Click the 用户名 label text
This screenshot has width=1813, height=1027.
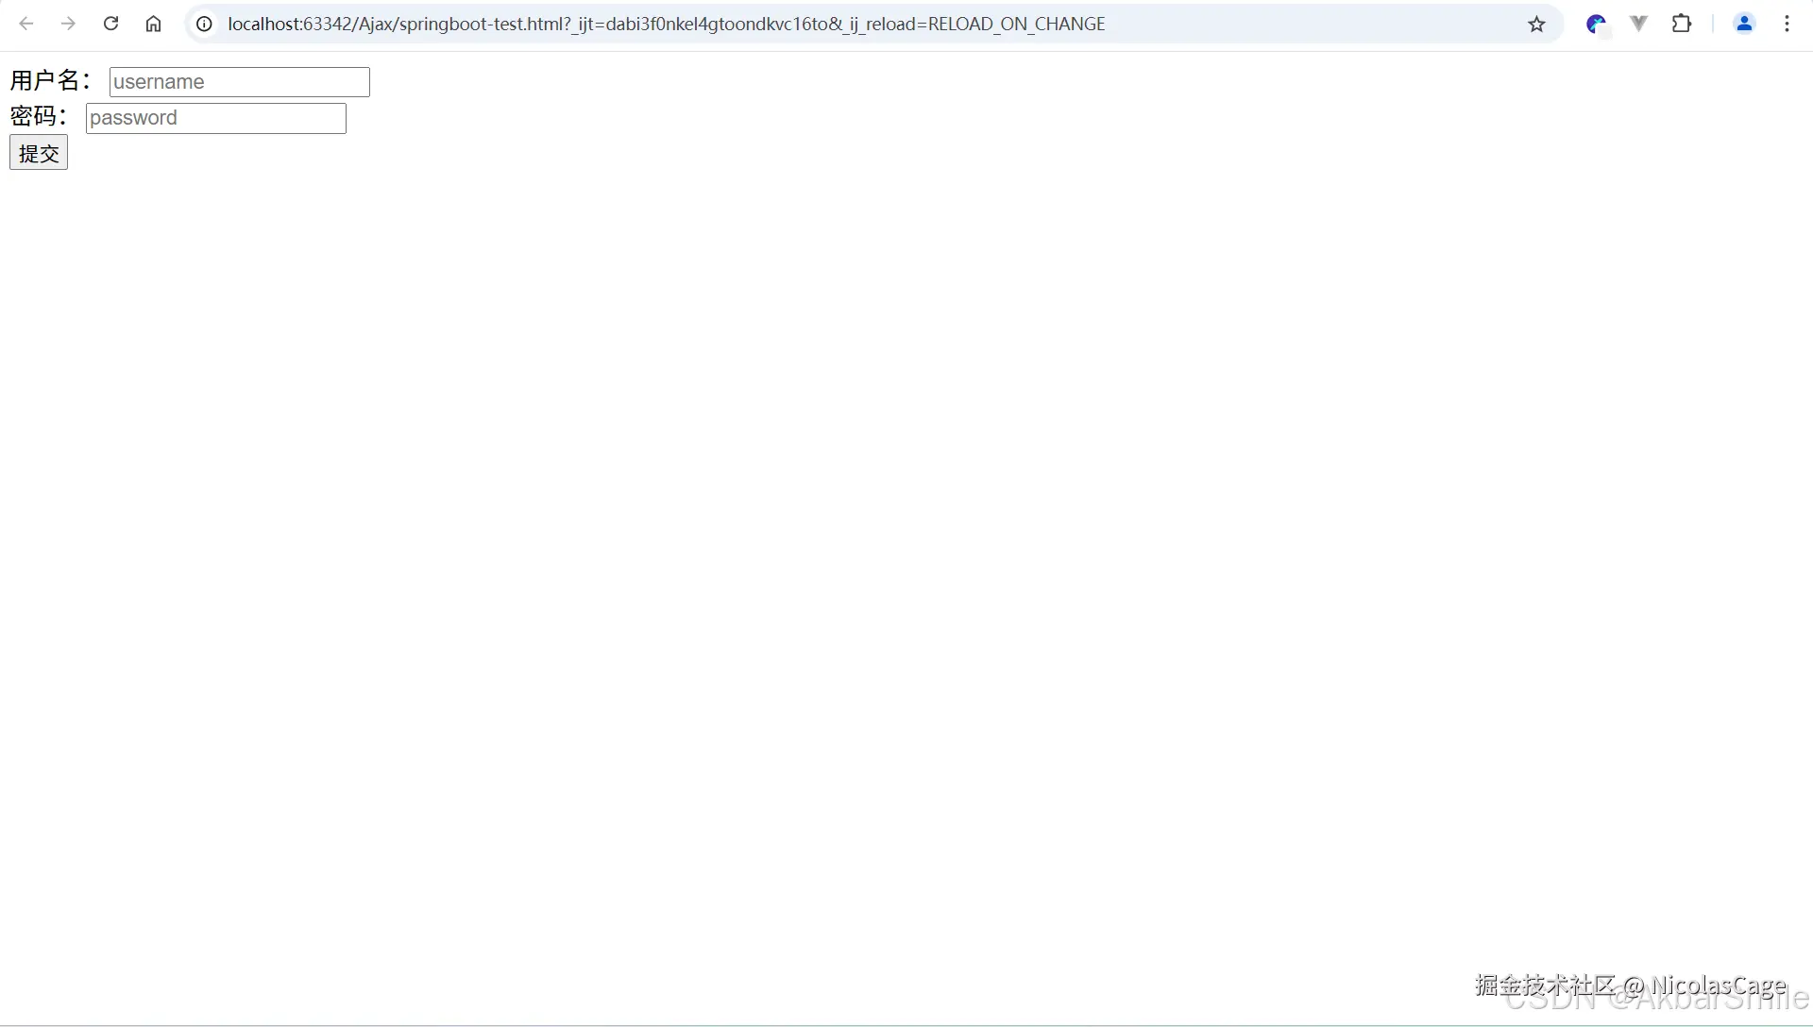click(x=47, y=81)
